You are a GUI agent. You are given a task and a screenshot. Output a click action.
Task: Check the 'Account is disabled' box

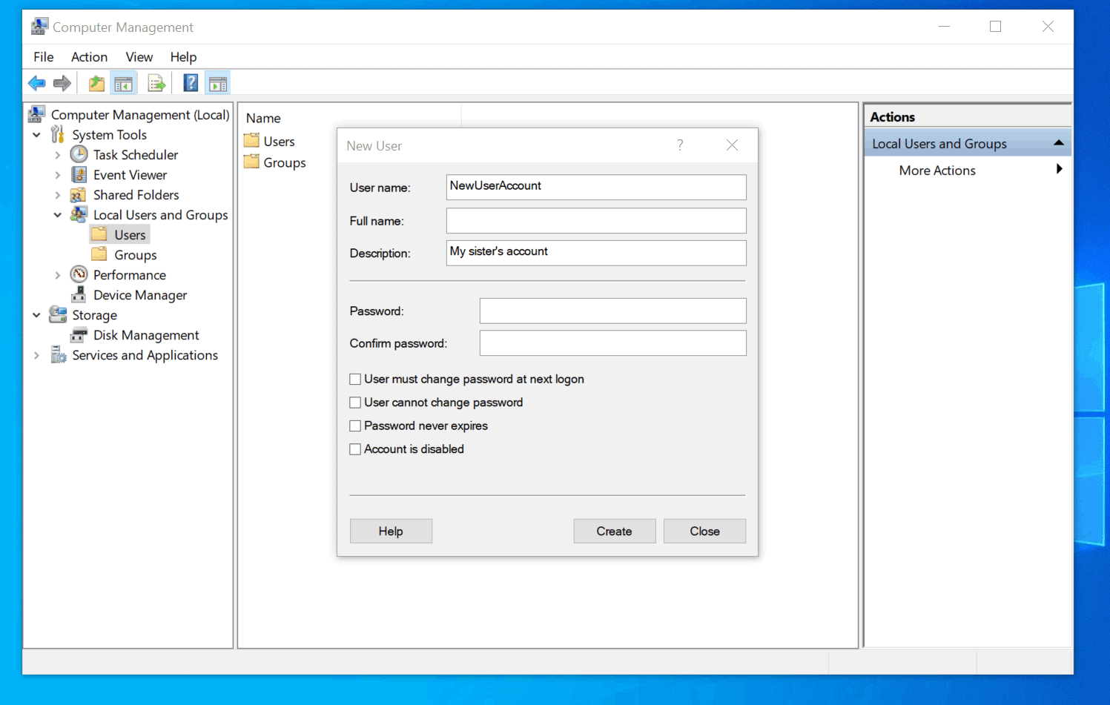pyautogui.click(x=355, y=449)
